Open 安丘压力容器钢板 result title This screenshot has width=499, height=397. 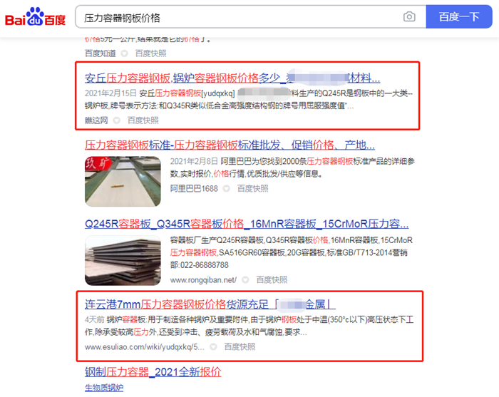(232, 78)
